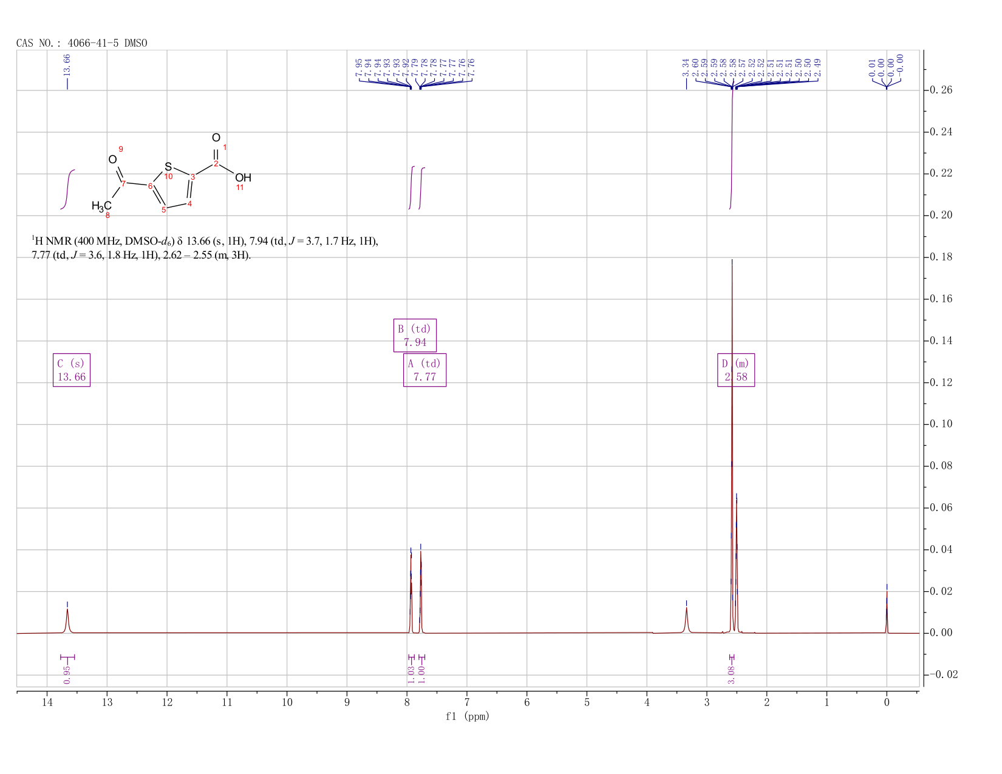Click the 7 tick label on ppm axis
The width and height of the screenshot is (1002, 774).
tap(467, 703)
